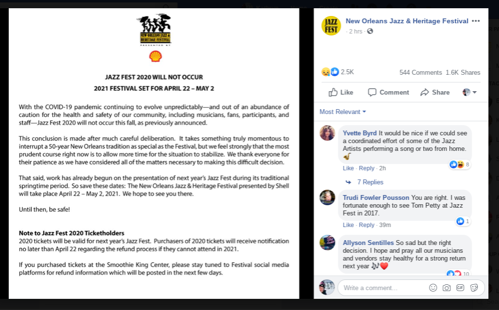
Task: Open the 544 Comments link
Action: click(420, 72)
